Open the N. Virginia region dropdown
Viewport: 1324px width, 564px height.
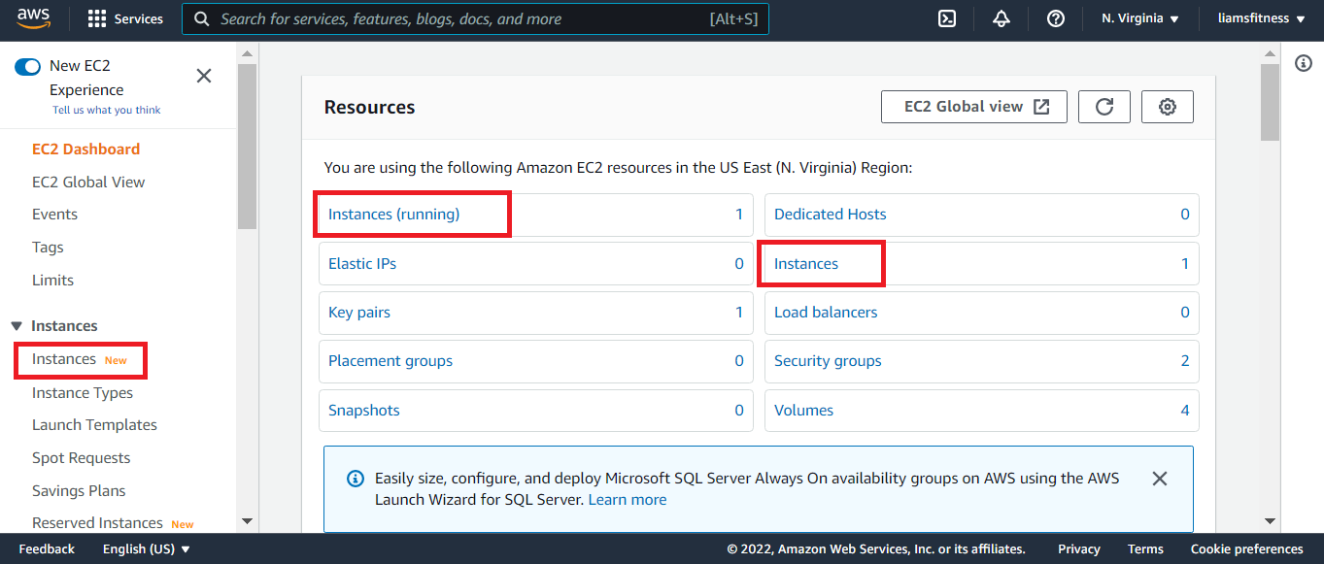point(1139,19)
